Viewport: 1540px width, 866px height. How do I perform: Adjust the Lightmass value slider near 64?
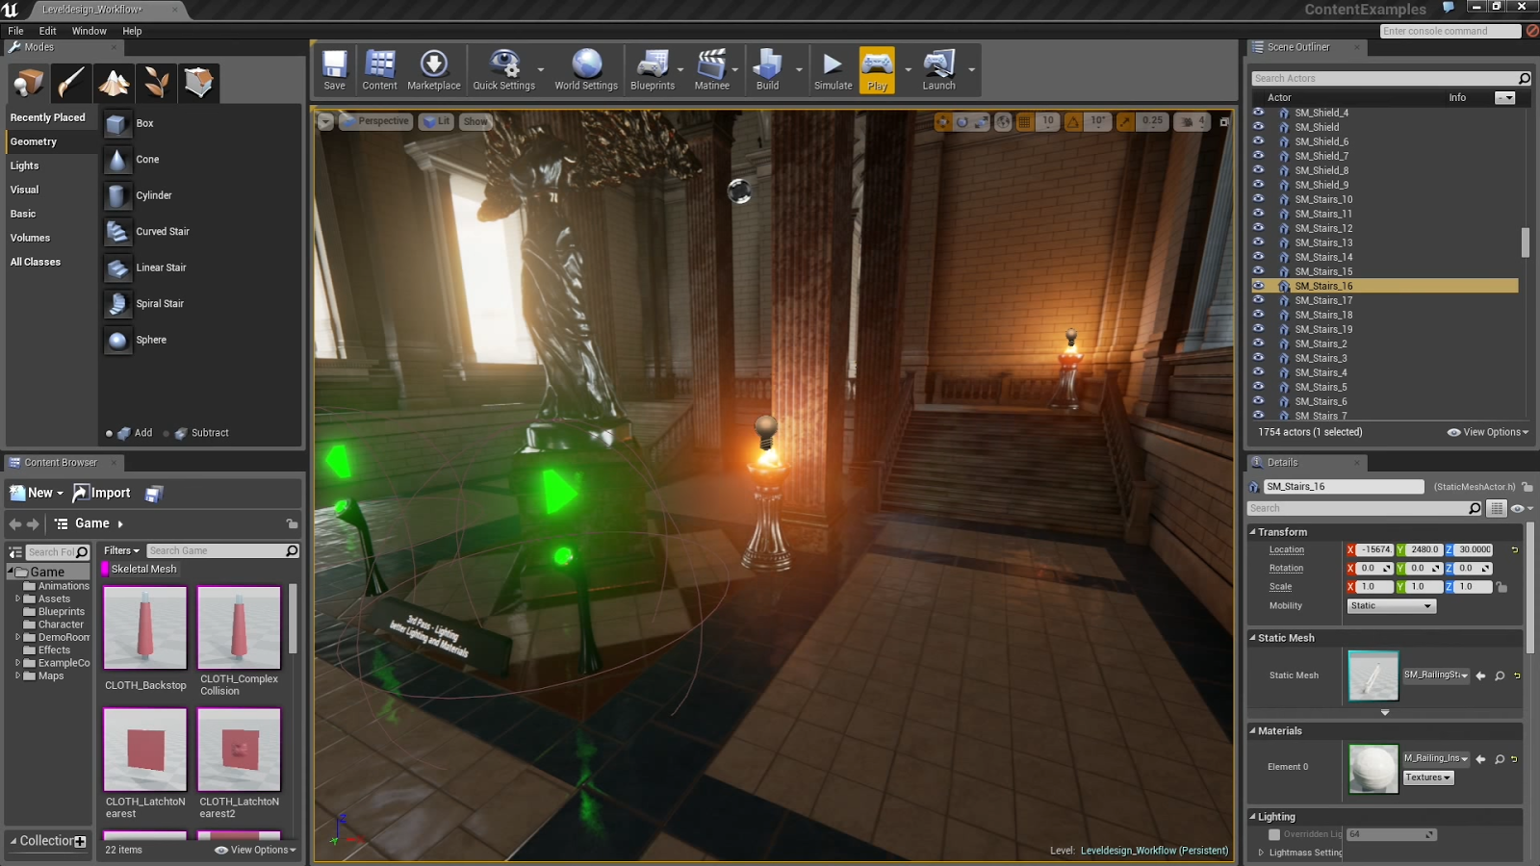point(1391,834)
